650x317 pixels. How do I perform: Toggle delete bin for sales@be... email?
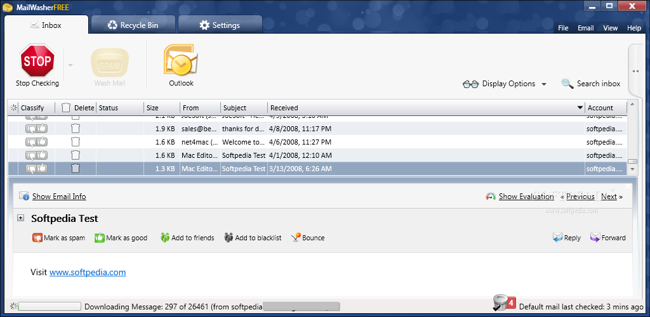click(x=75, y=129)
